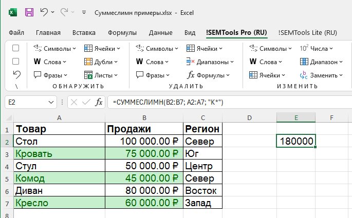Select the cell containing Центр
Viewport: 352px width, 218px height.
pyautogui.click(x=202, y=166)
